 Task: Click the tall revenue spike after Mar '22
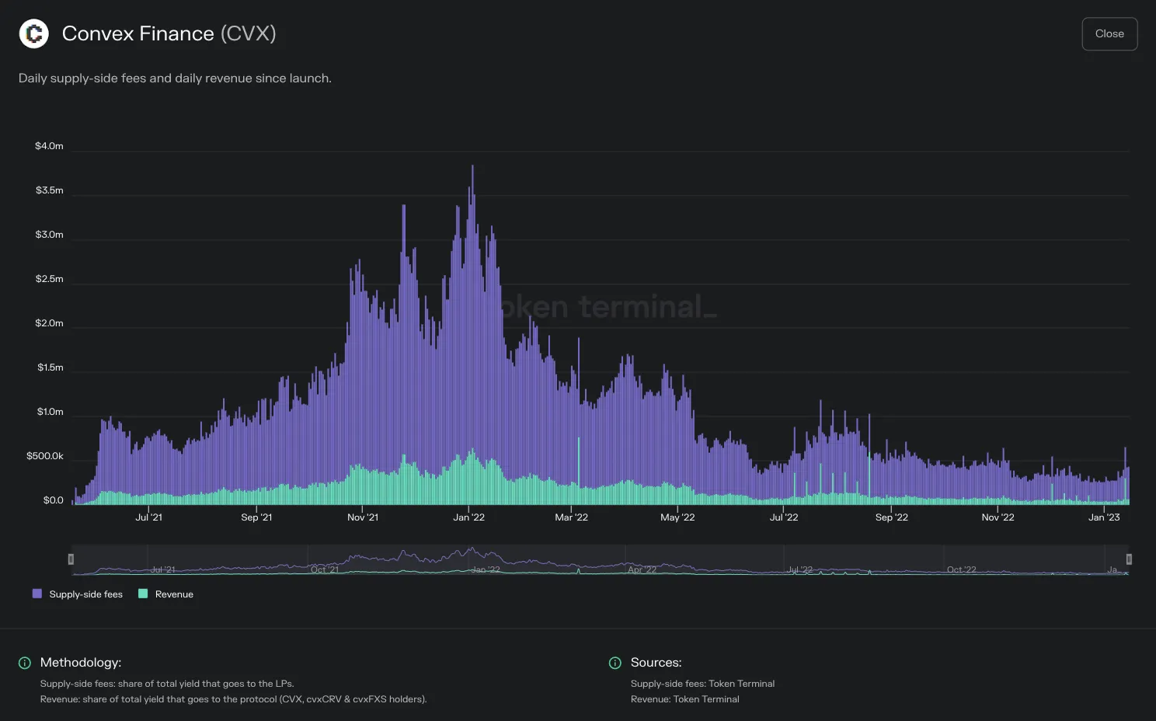point(579,471)
